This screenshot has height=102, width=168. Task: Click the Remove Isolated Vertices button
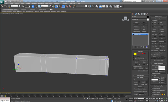140,89
